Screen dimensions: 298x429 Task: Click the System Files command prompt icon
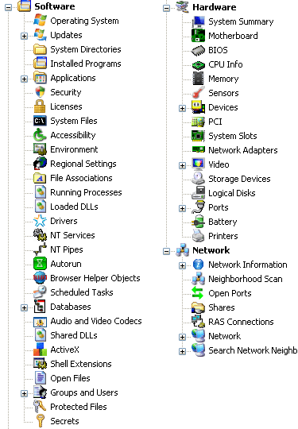[x=40, y=121]
